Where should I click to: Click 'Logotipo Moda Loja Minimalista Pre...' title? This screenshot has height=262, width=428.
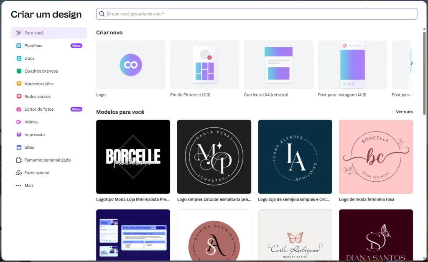coord(133,199)
